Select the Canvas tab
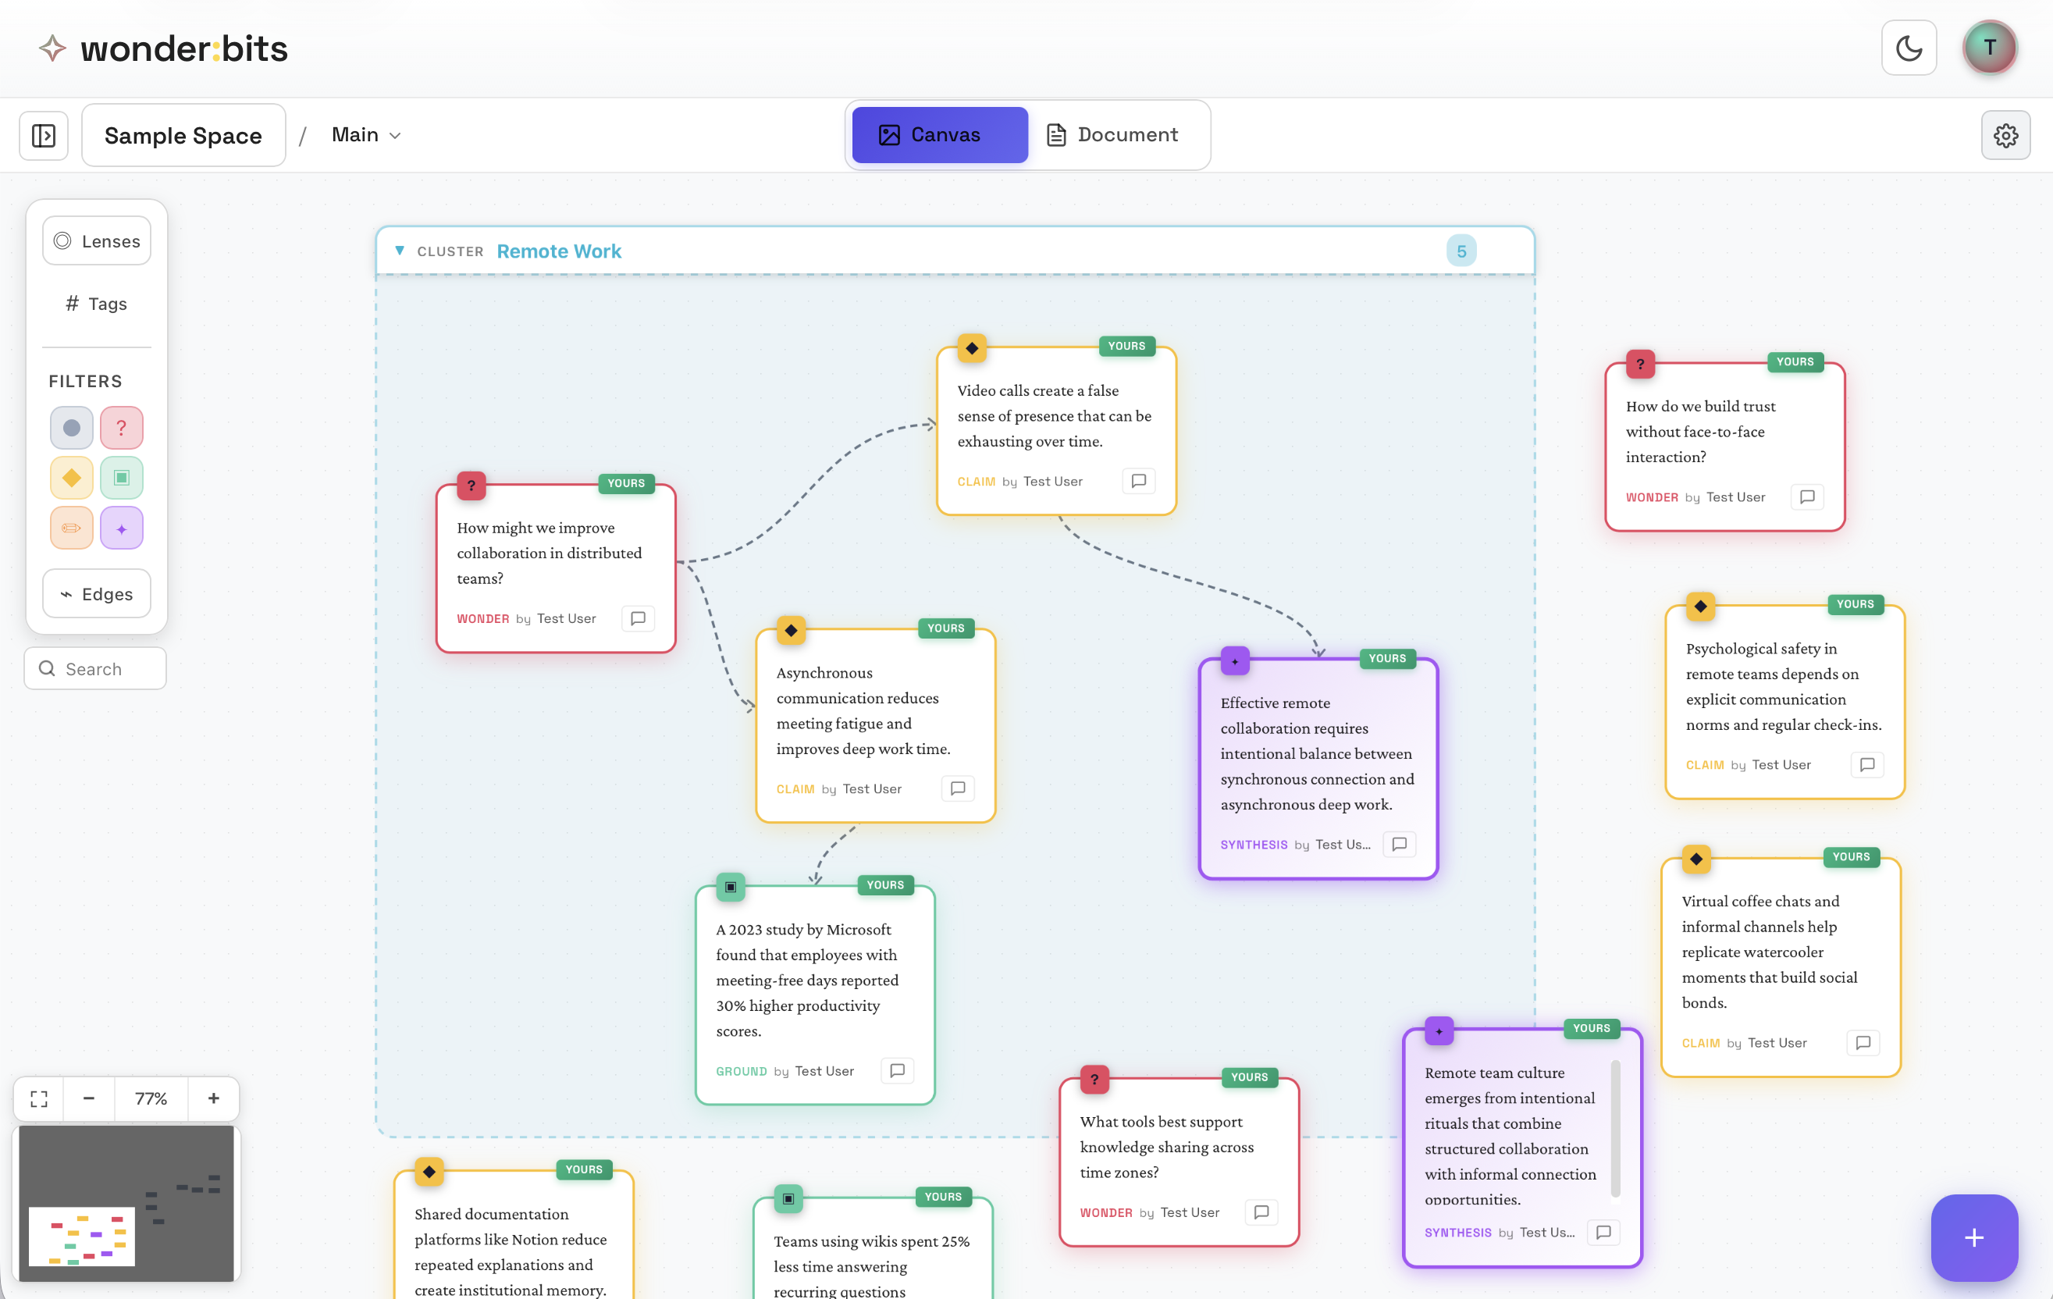 940,135
